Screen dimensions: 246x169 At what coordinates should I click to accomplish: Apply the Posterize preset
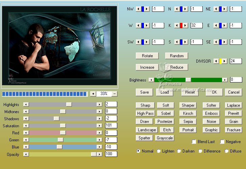(165, 122)
